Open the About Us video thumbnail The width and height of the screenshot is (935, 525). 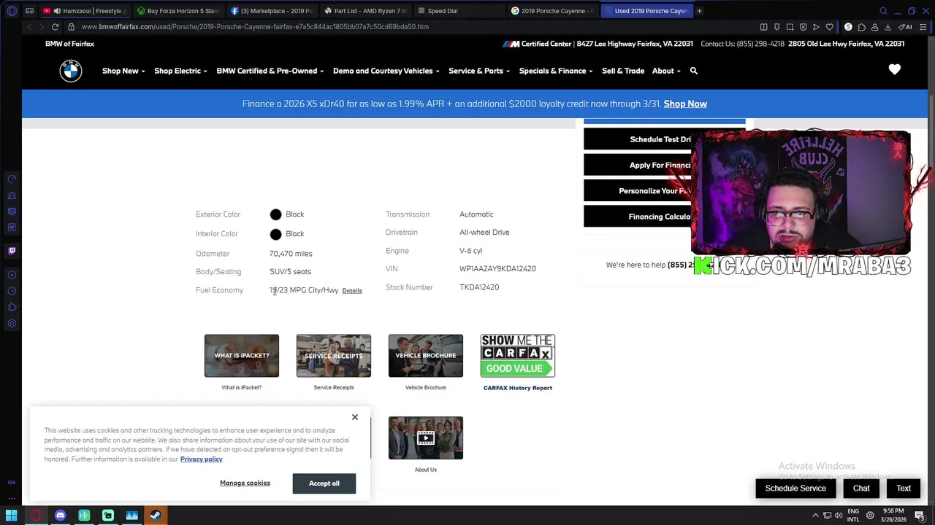[426, 438]
